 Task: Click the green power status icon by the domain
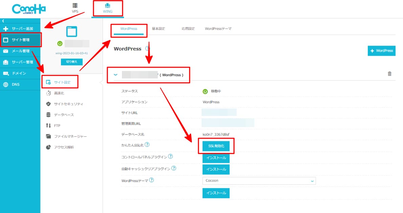click(60, 44)
